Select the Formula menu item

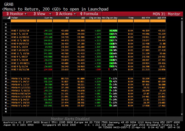coord(89,14)
